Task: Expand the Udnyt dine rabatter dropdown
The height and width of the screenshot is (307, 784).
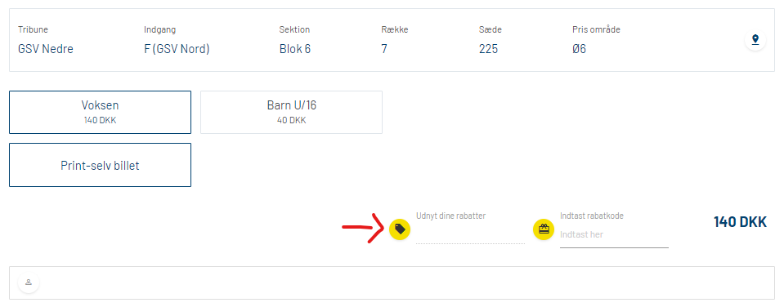Action: point(471,234)
